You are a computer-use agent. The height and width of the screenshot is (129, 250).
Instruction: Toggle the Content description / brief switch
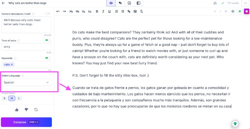(x=47, y=14)
